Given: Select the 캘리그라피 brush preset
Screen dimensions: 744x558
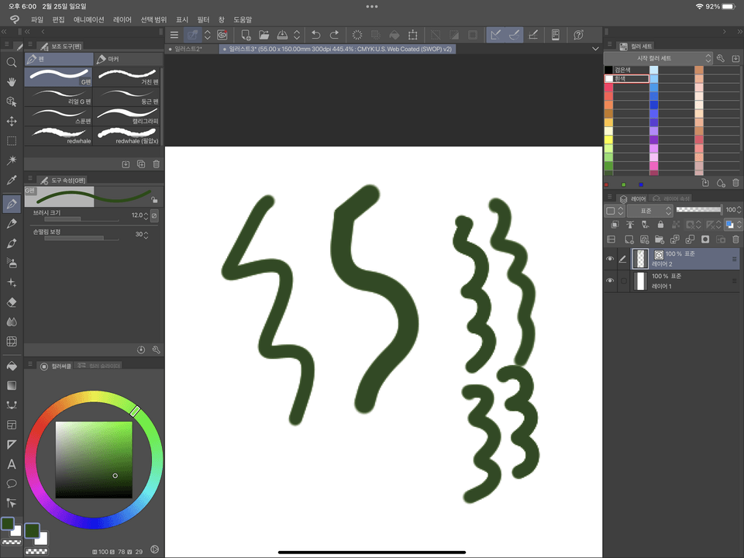Looking at the screenshot, I should (128, 115).
